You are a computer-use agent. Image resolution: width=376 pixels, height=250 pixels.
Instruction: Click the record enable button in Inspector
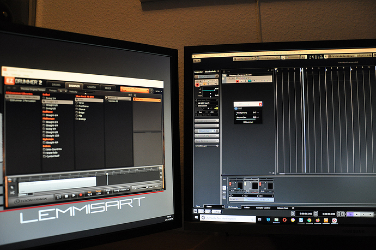click(x=198, y=85)
